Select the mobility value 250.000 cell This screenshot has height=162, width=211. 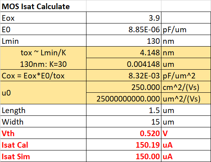point(124,87)
